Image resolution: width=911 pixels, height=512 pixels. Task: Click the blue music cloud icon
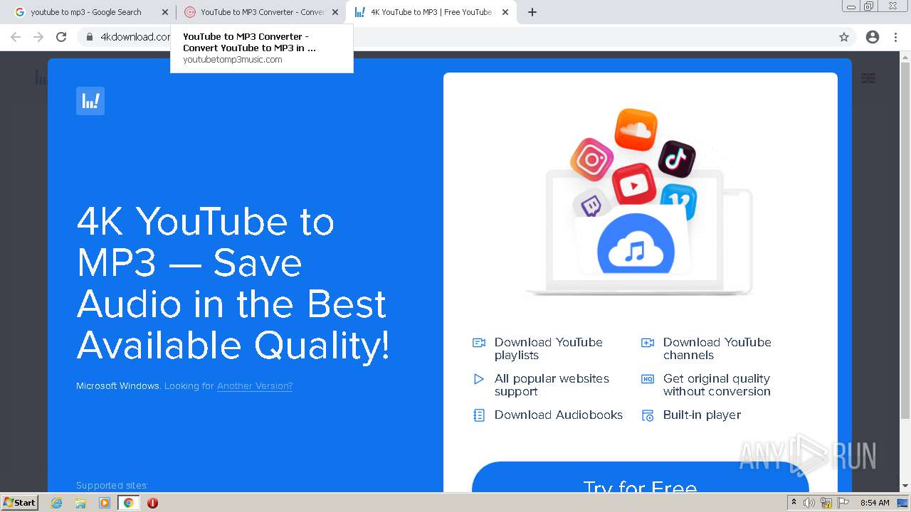636,244
